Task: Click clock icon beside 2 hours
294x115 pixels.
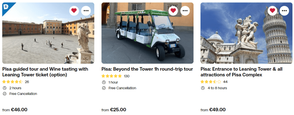Action: (4, 88)
